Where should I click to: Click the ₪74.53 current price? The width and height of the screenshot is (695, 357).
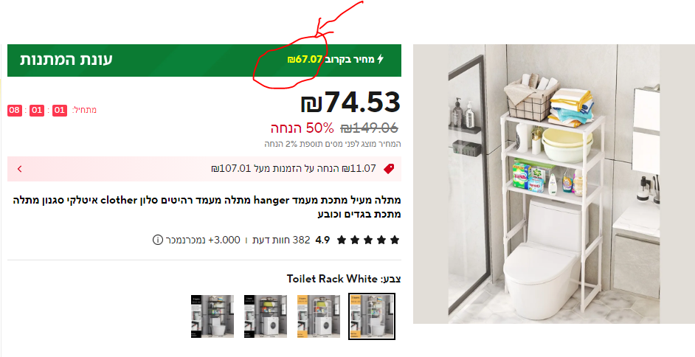(x=350, y=103)
